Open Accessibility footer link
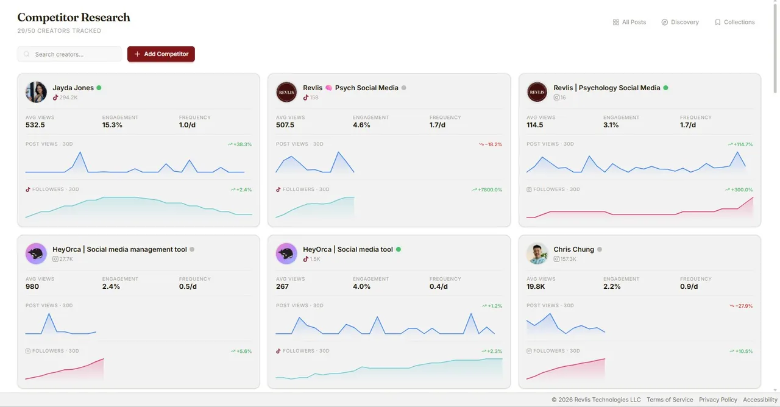780x407 pixels. pos(760,400)
